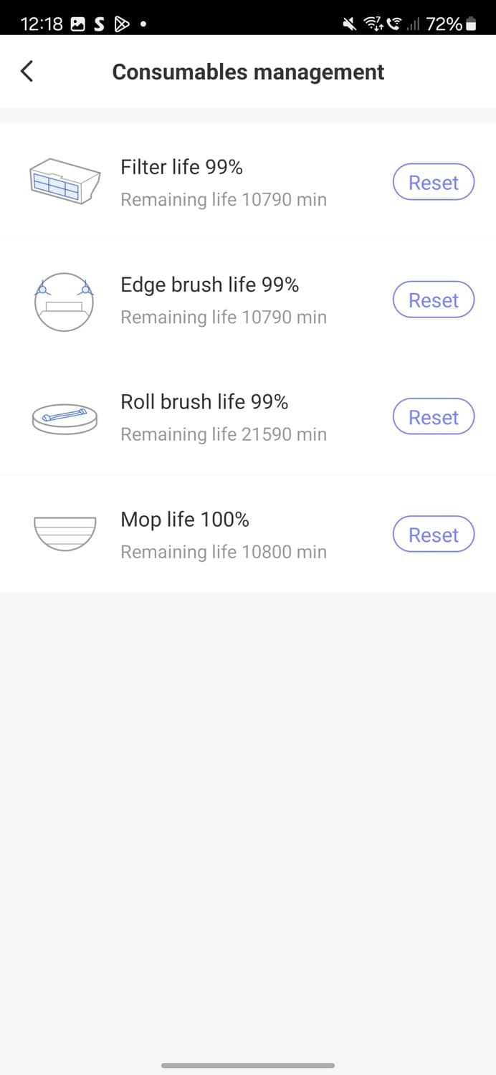Viewport: 496px width, 1075px height.
Task: Tap the edge brush robot icon
Action: pyautogui.click(x=65, y=301)
